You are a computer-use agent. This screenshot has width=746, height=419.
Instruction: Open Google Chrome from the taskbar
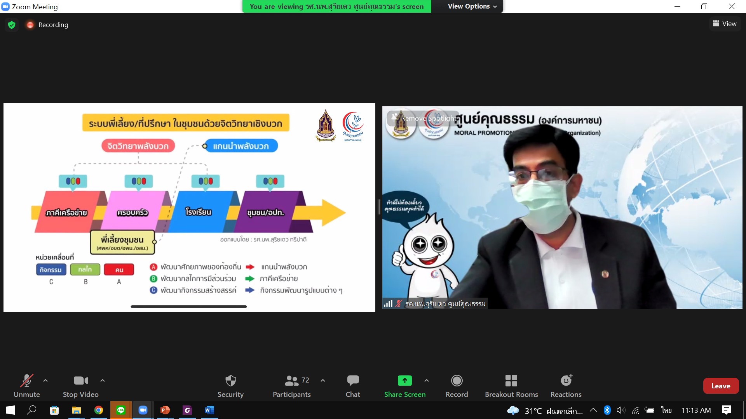tap(99, 410)
